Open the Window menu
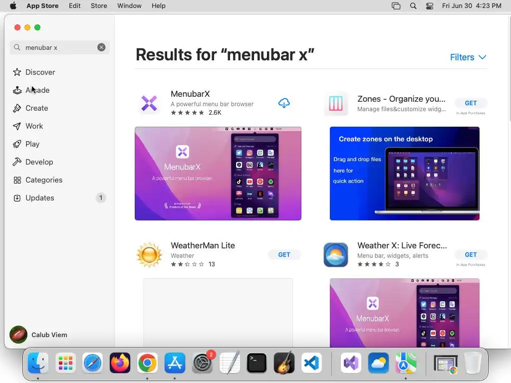Viewport: 511px width, 383px height. [129, 6]
